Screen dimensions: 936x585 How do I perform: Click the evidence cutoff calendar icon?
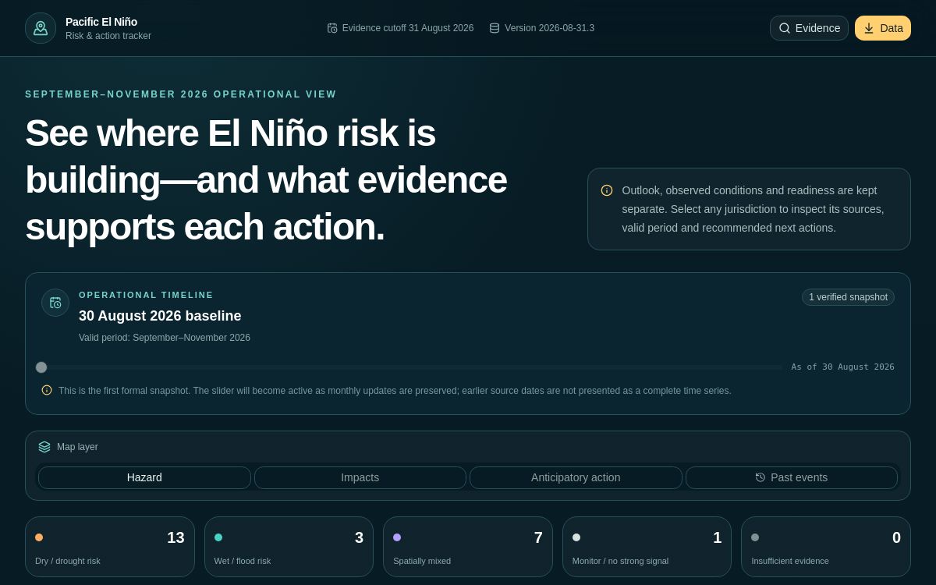coord(332,28)
